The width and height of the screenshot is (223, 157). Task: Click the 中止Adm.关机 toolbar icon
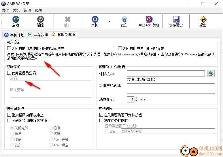pyautogui.click(x=149, y=19)
